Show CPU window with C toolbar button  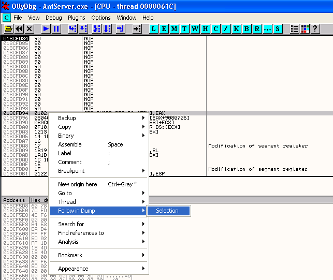tap(216, 29)
